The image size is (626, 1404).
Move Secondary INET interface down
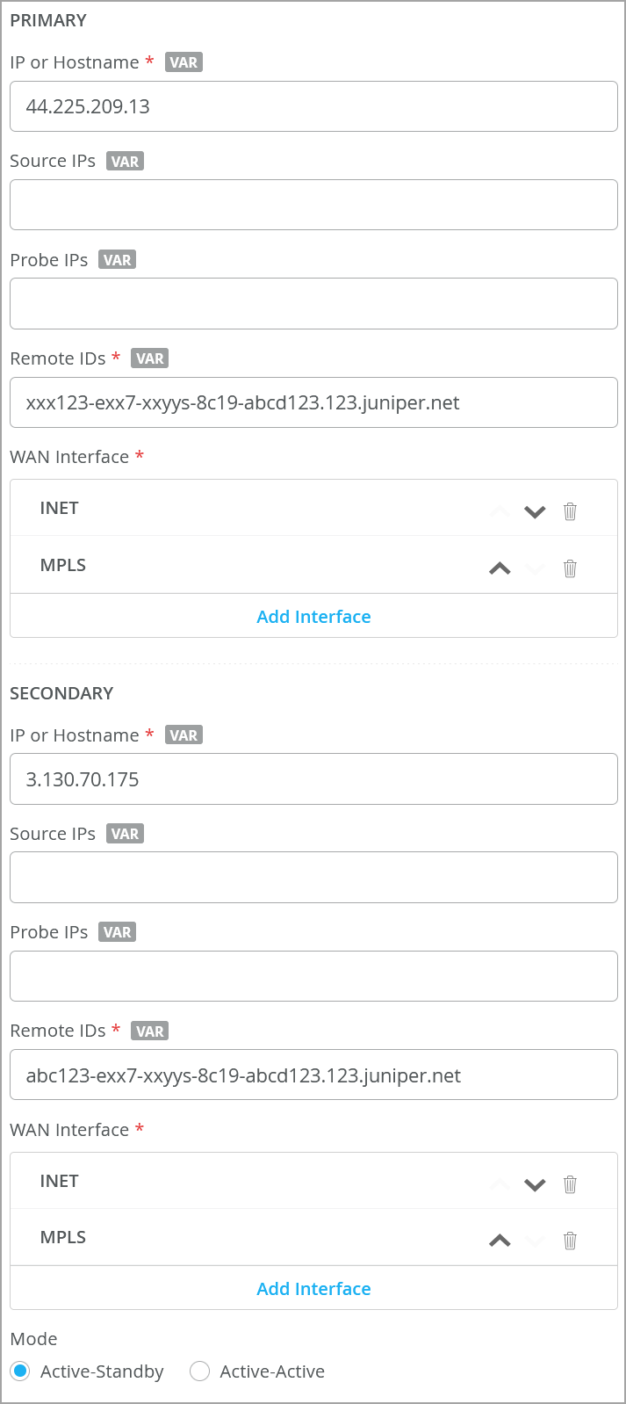535,1184
